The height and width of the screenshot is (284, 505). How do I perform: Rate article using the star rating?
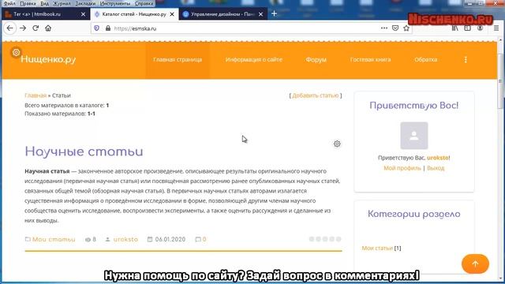325,239
